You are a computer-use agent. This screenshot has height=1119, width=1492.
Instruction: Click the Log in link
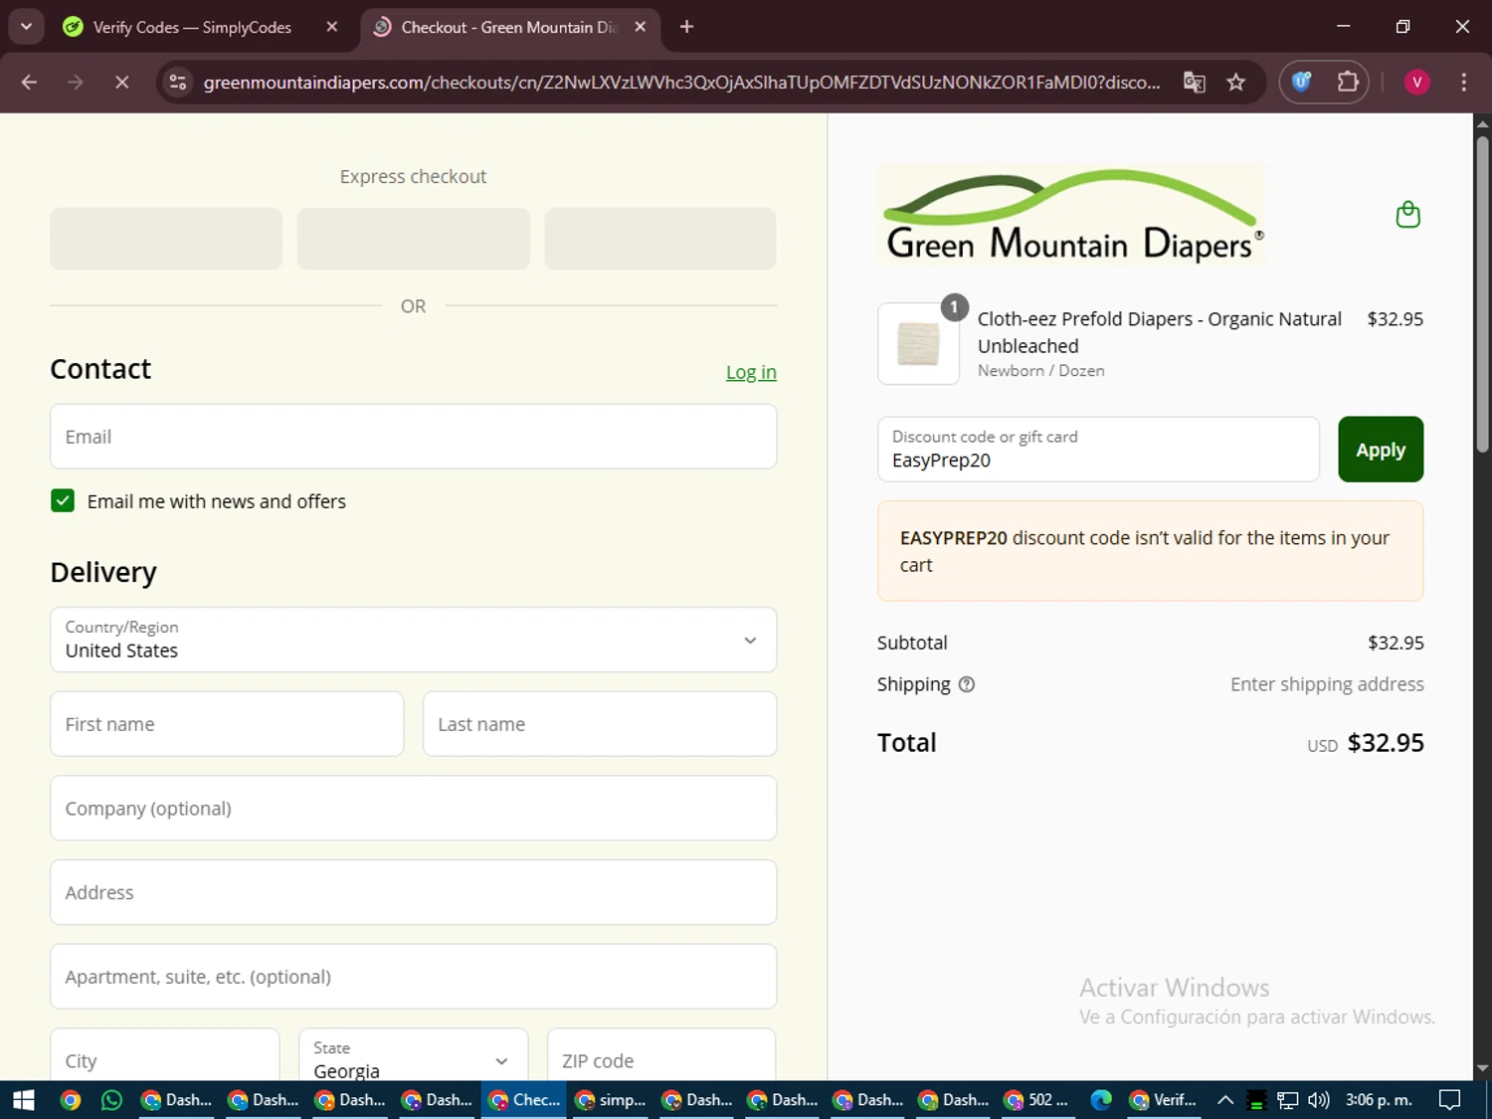[x=751, y=372]
